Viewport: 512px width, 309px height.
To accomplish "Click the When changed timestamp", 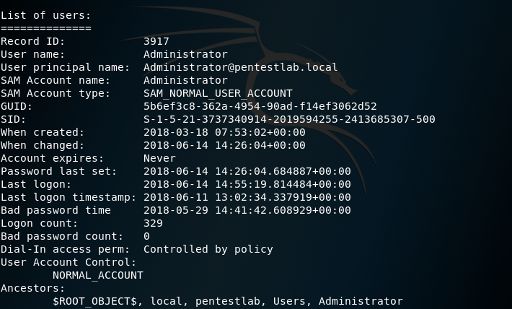I will (x=224, y=146).
